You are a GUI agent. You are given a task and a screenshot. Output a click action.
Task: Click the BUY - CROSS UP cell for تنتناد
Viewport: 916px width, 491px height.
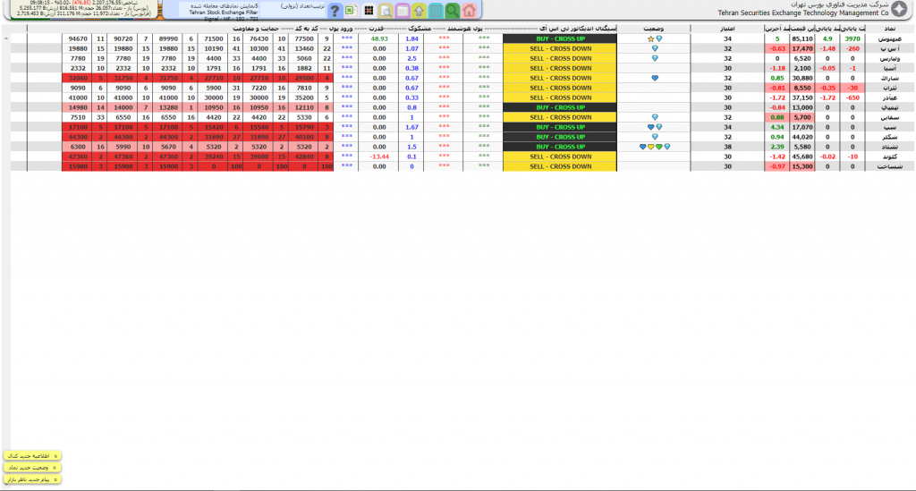pos(560,147)
